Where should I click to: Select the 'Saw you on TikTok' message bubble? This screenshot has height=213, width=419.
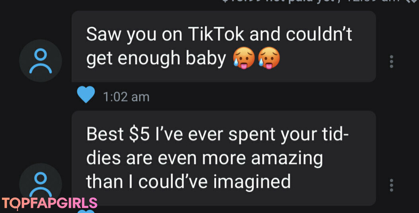pyautogui.click(x=224, y=46)
